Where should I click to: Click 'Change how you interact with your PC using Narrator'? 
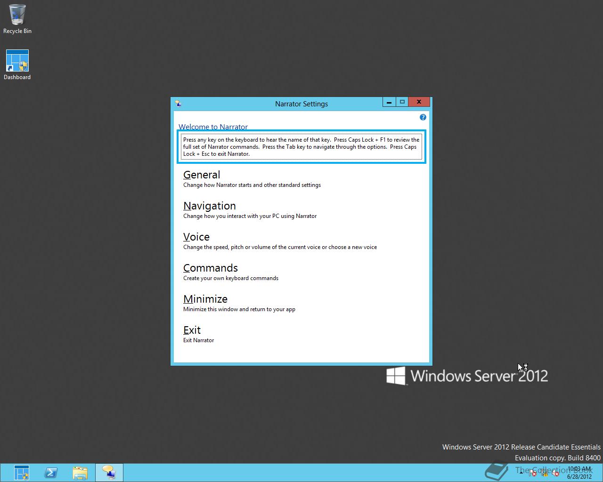pyautogui.click(x=250, y=216)
